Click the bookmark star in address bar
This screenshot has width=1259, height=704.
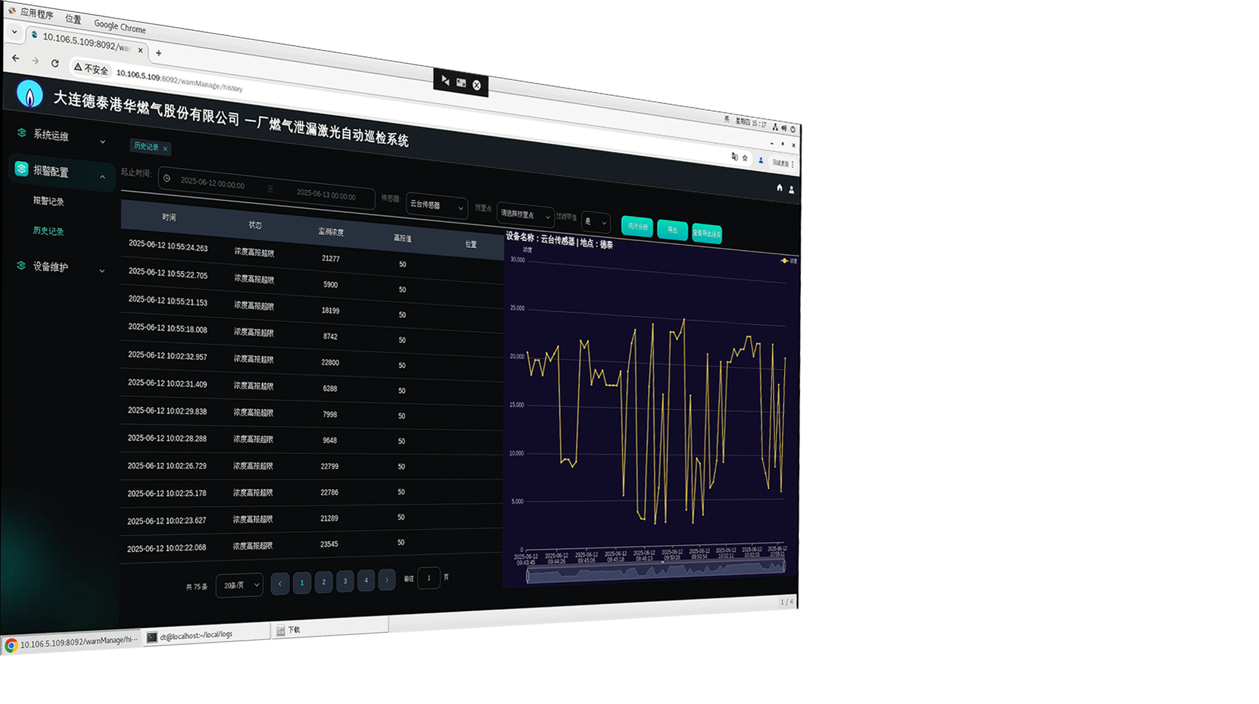745,158
